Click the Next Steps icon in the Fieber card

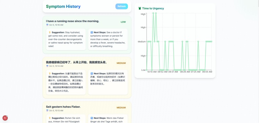click(92, 118)
